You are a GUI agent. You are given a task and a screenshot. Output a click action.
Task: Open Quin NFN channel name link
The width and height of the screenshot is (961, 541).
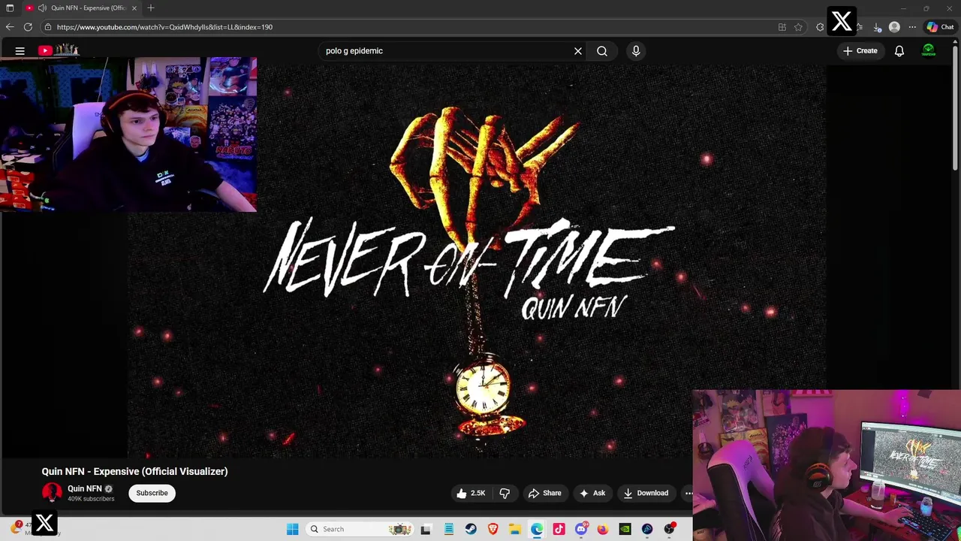pyautogui.click(x=85, y=488)
